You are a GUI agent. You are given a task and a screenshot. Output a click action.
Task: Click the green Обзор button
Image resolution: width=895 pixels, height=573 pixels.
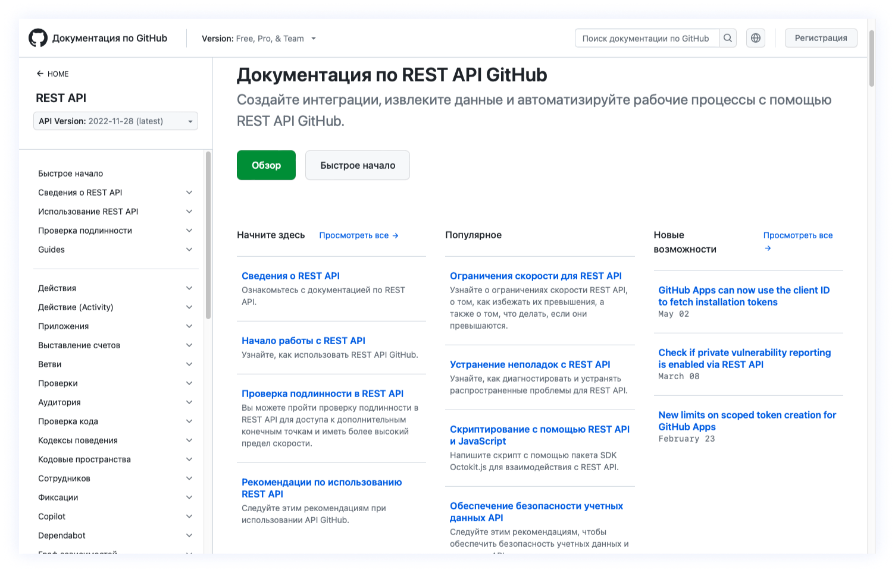(x=266, y=165)
